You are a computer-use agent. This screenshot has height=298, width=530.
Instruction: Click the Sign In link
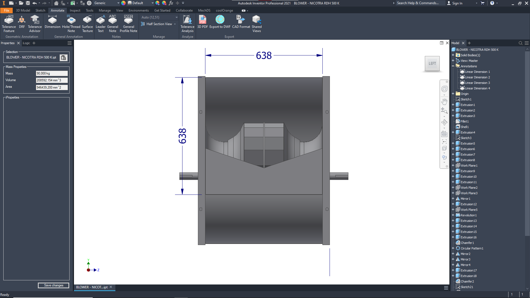click(x=457, y=3)
